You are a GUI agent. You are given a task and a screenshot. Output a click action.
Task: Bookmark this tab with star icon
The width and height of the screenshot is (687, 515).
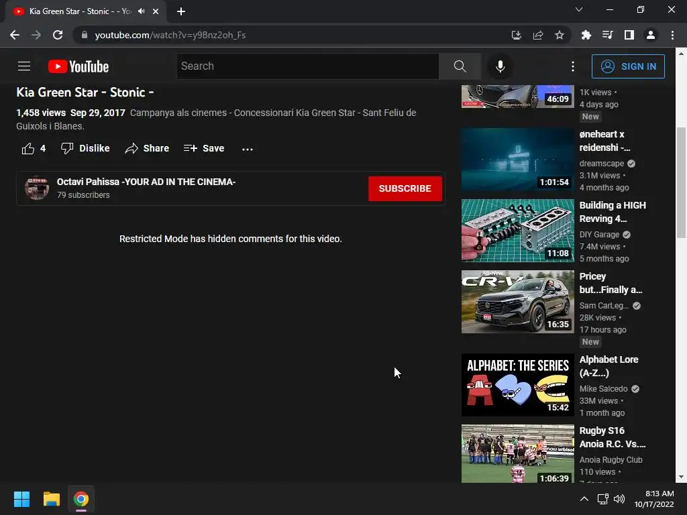pos(559,35)
